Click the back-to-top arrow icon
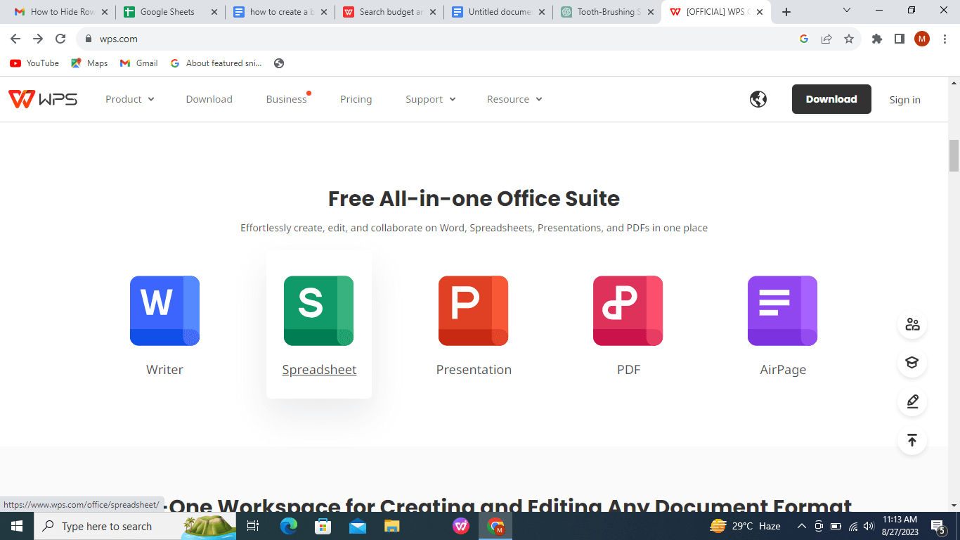Screen dimensions: 960x540 point(912,440)
